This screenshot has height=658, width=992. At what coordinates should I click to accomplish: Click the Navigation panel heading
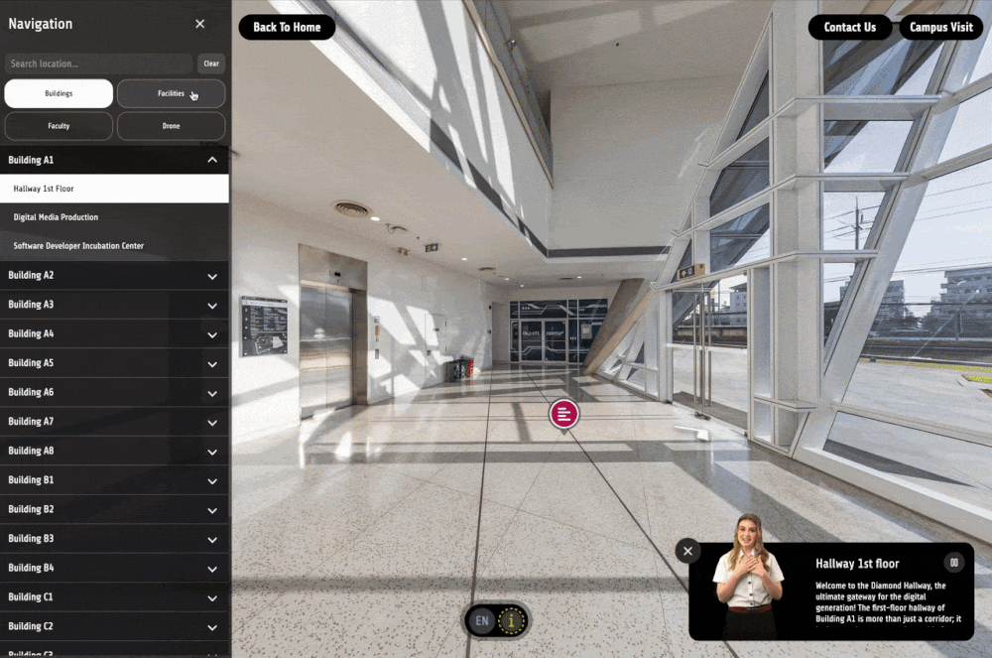(41, 24)
